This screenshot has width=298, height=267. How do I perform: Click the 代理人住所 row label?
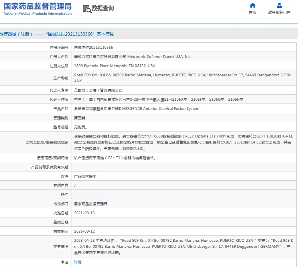(59, 100)
